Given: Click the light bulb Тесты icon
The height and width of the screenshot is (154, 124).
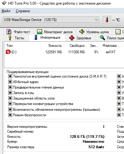Looking at the screenshot, I should 10,38.
